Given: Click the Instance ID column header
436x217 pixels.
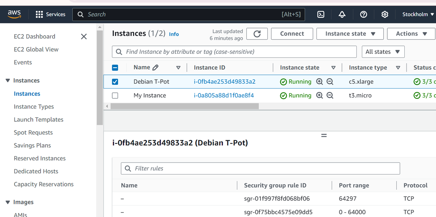Looking at the screenshot, I should point(210,68).
